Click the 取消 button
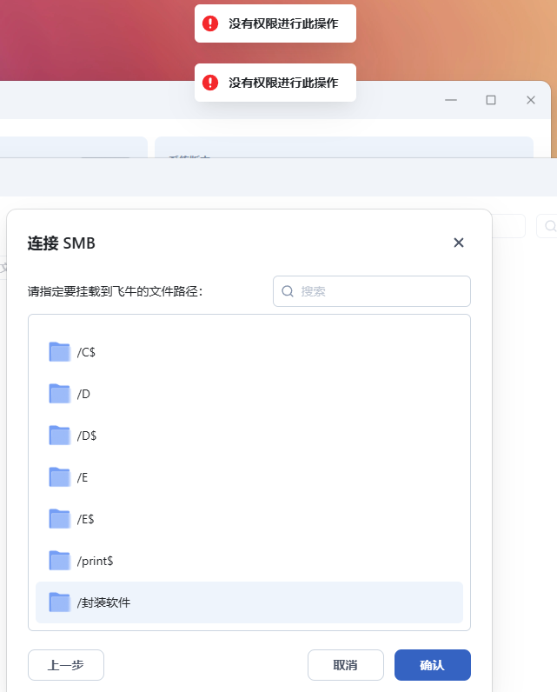Image resolution: width=557 pixels, height=692 pixels. [x=346, y=665]
